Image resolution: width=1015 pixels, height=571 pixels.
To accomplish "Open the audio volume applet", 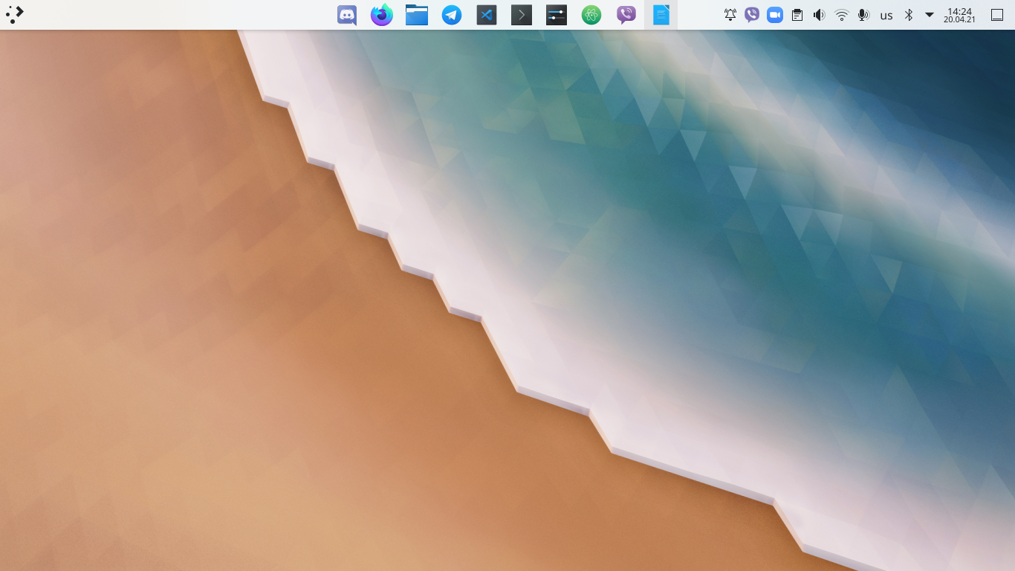I will tap(819, 15).
